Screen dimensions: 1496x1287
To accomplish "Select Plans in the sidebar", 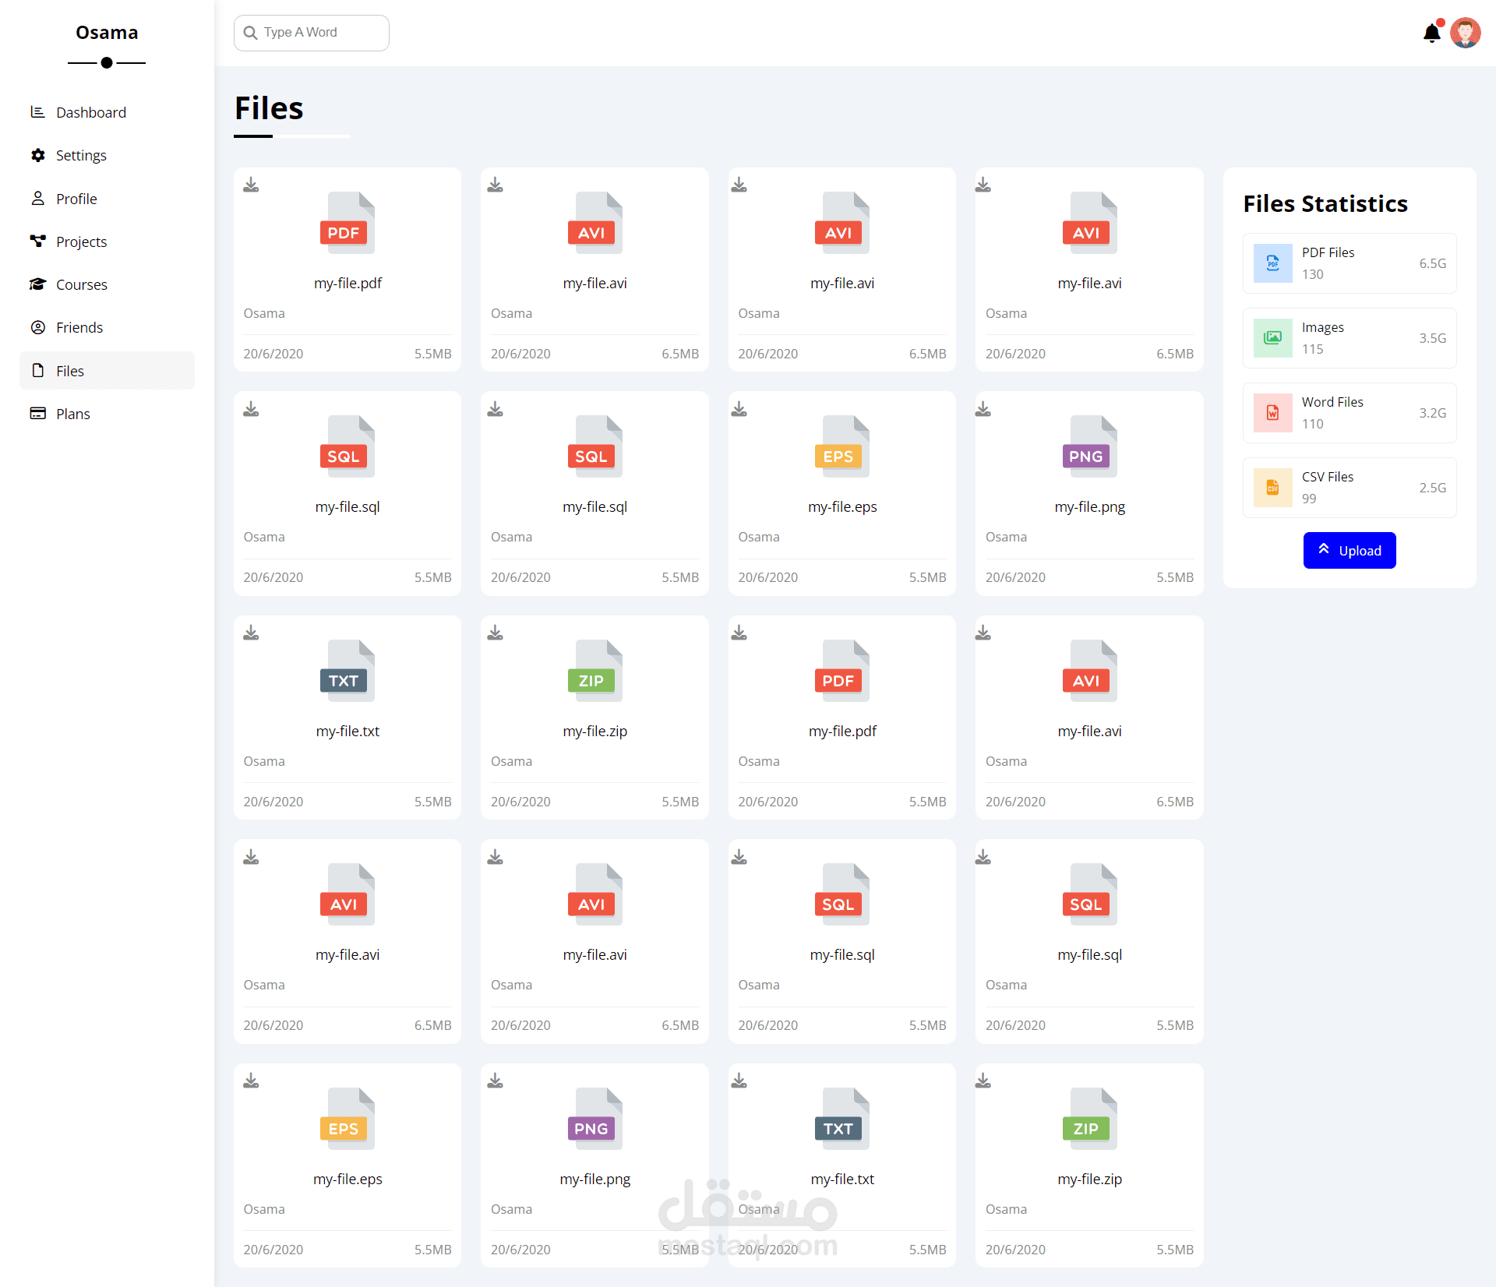I will pos(72,414).
